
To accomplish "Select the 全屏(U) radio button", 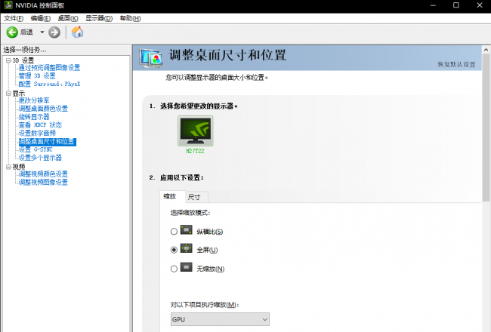I will (174, 250).
